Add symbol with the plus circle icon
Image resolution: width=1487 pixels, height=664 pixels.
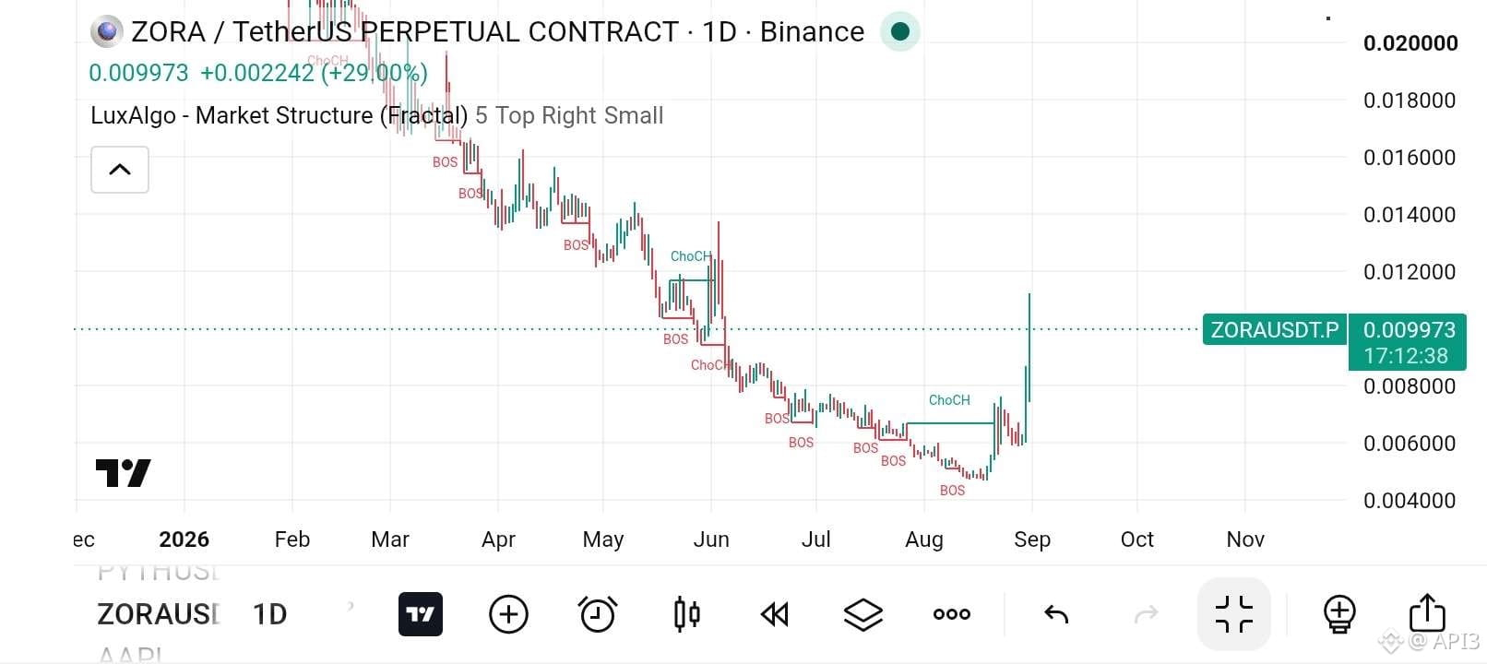coord(508,614)
